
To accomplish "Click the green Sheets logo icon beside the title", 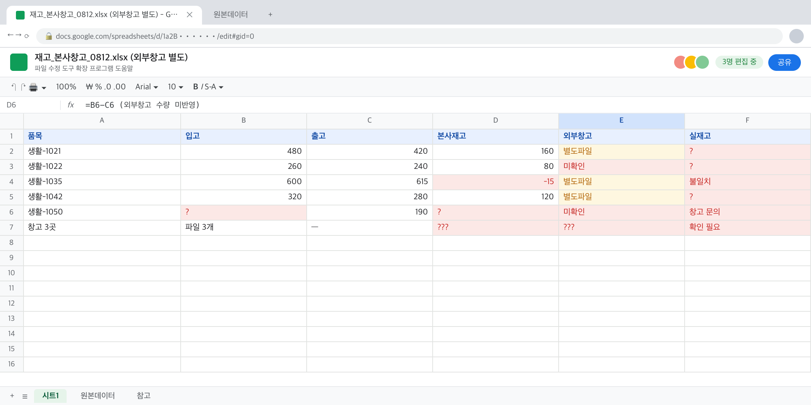I will [x=19, y=62].
